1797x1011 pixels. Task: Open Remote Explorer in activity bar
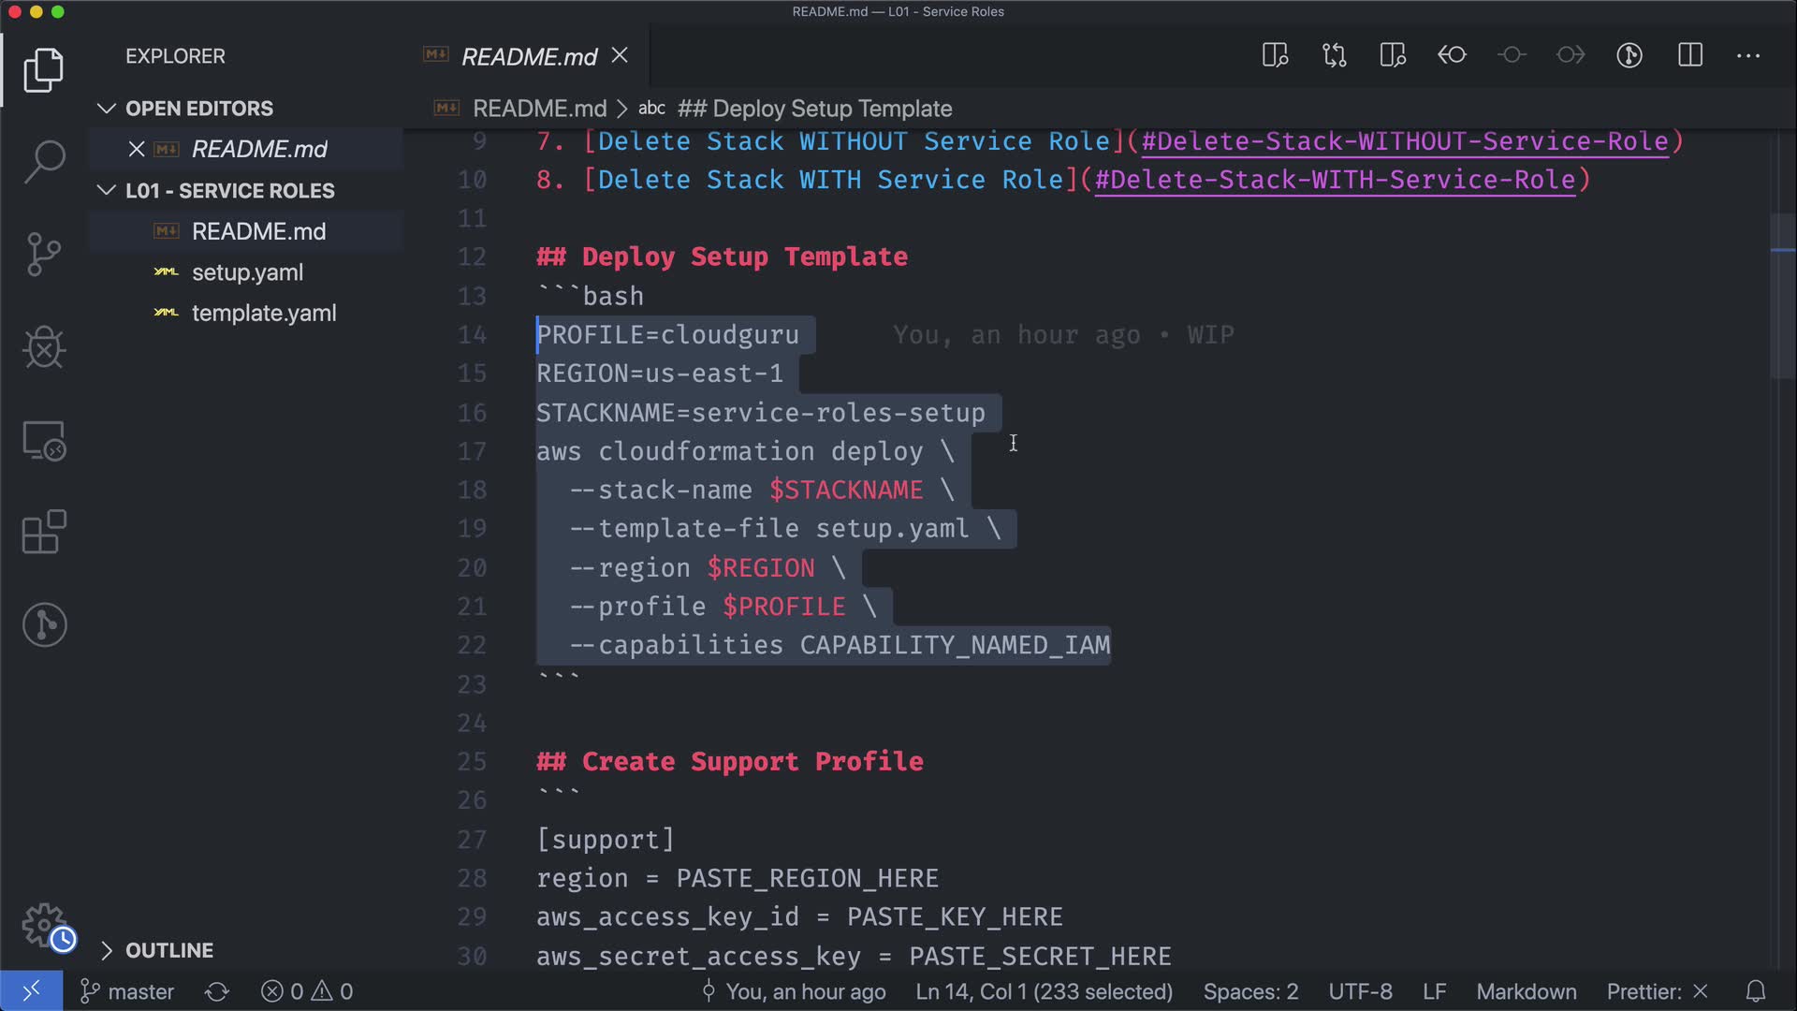coord(44,440)
